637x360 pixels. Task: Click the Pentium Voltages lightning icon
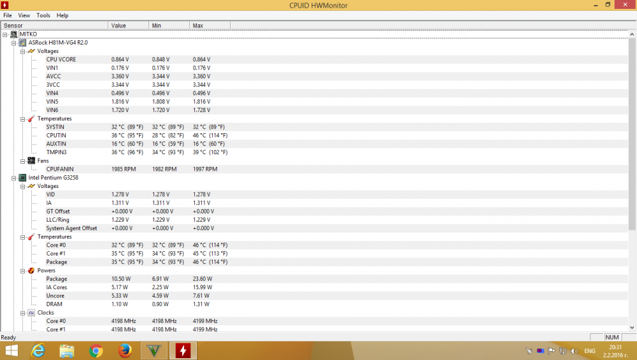tap(31, 186)
